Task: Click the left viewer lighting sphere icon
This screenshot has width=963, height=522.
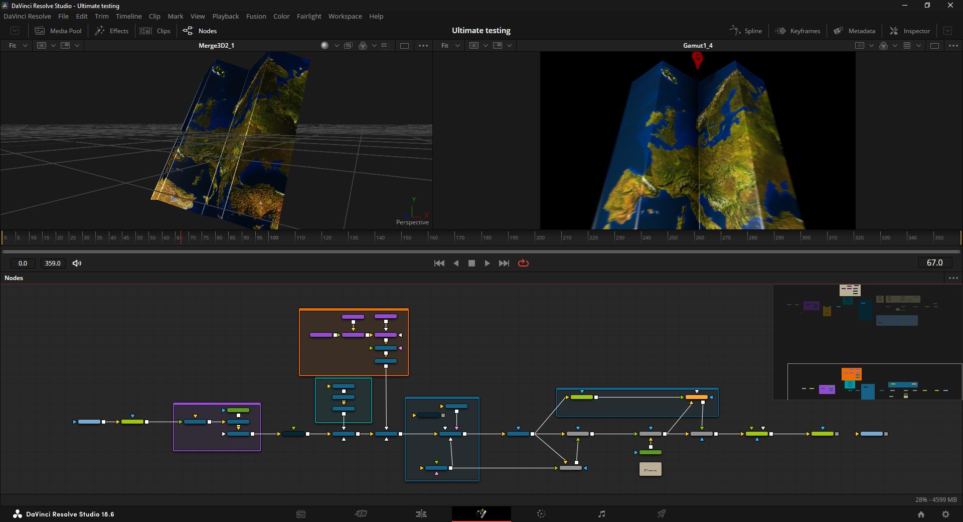Action: [325, 46]
